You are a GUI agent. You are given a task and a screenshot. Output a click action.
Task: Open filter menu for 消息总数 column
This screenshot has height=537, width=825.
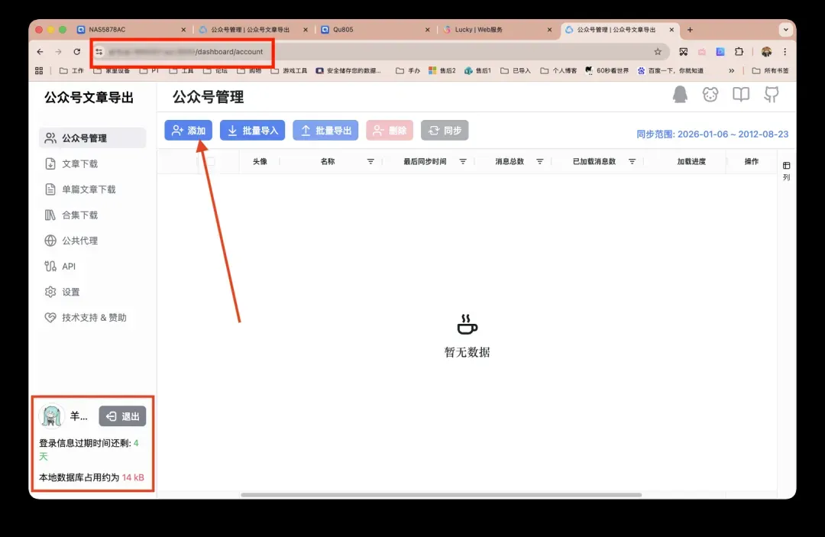539,162
